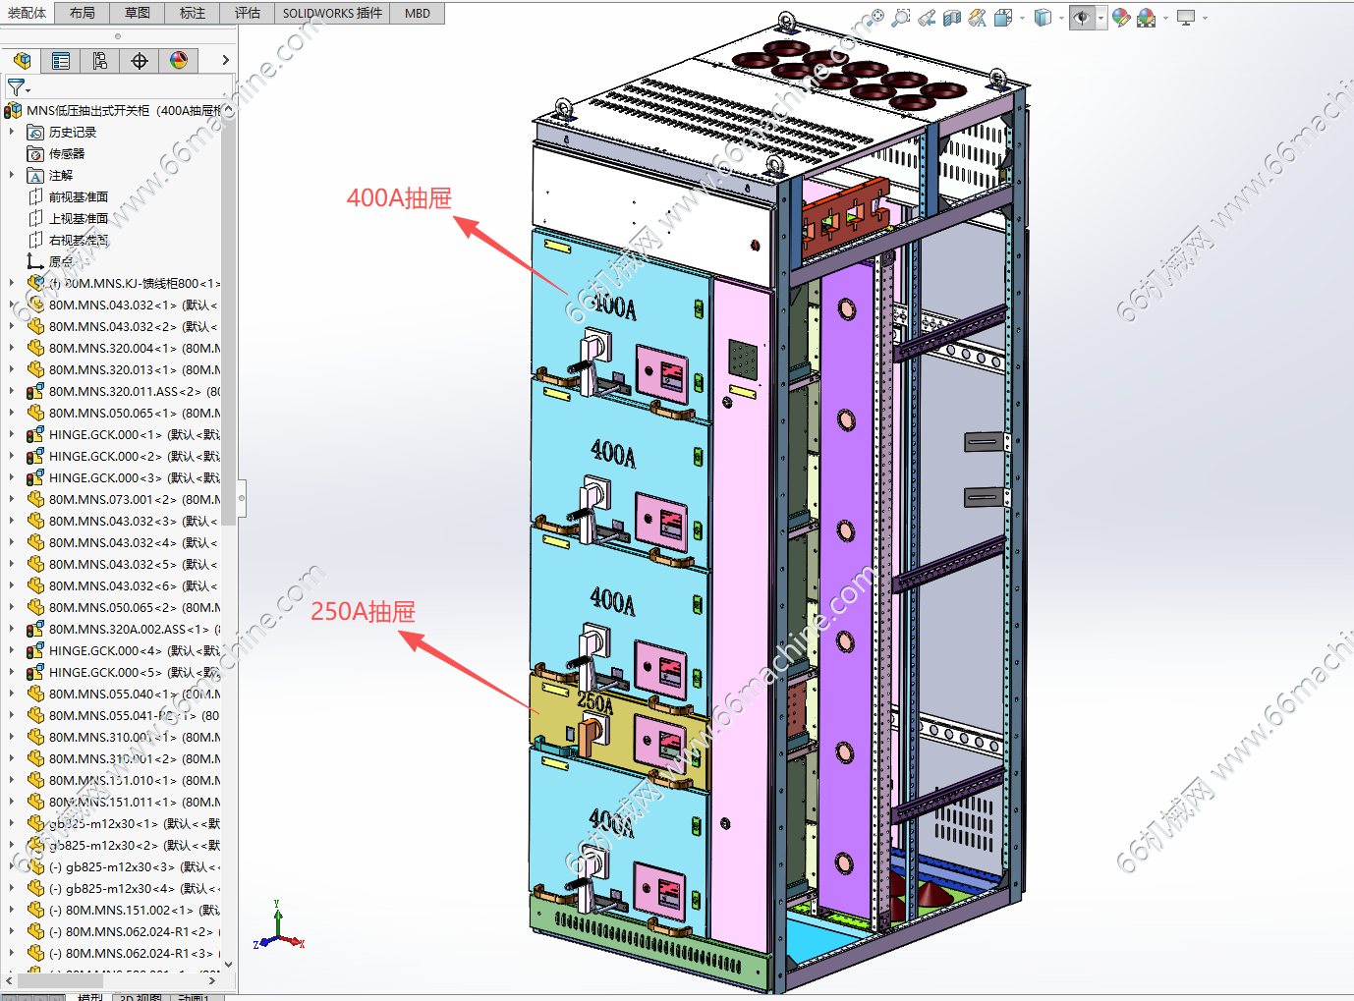This screenshot has width=1354, height=1001.
Task: Switch to the 草图 tab
Action: tap(138, 13)
